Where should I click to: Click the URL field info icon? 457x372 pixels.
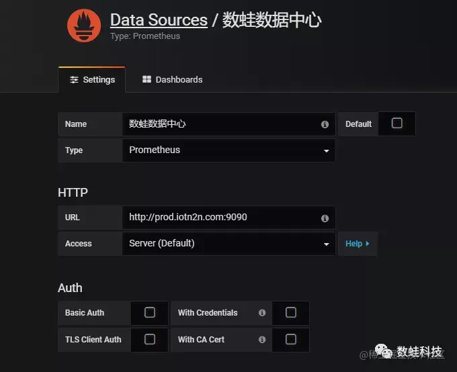point(325,218)
